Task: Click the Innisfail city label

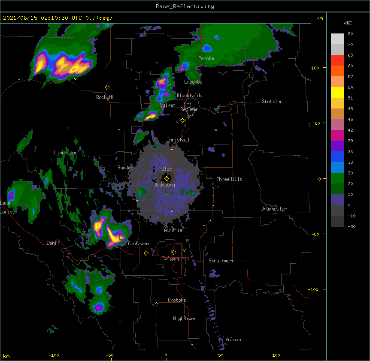Action: tap(178, 140)
